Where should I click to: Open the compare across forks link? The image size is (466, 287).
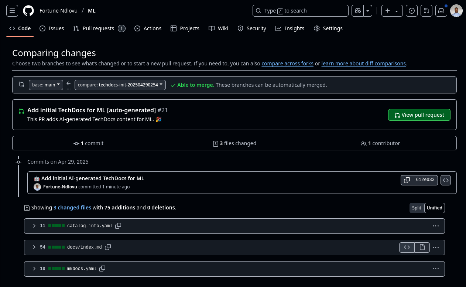coord(287,64)
